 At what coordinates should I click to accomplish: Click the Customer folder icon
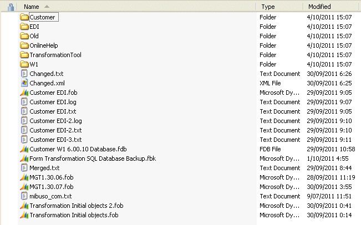click(24, 17)
